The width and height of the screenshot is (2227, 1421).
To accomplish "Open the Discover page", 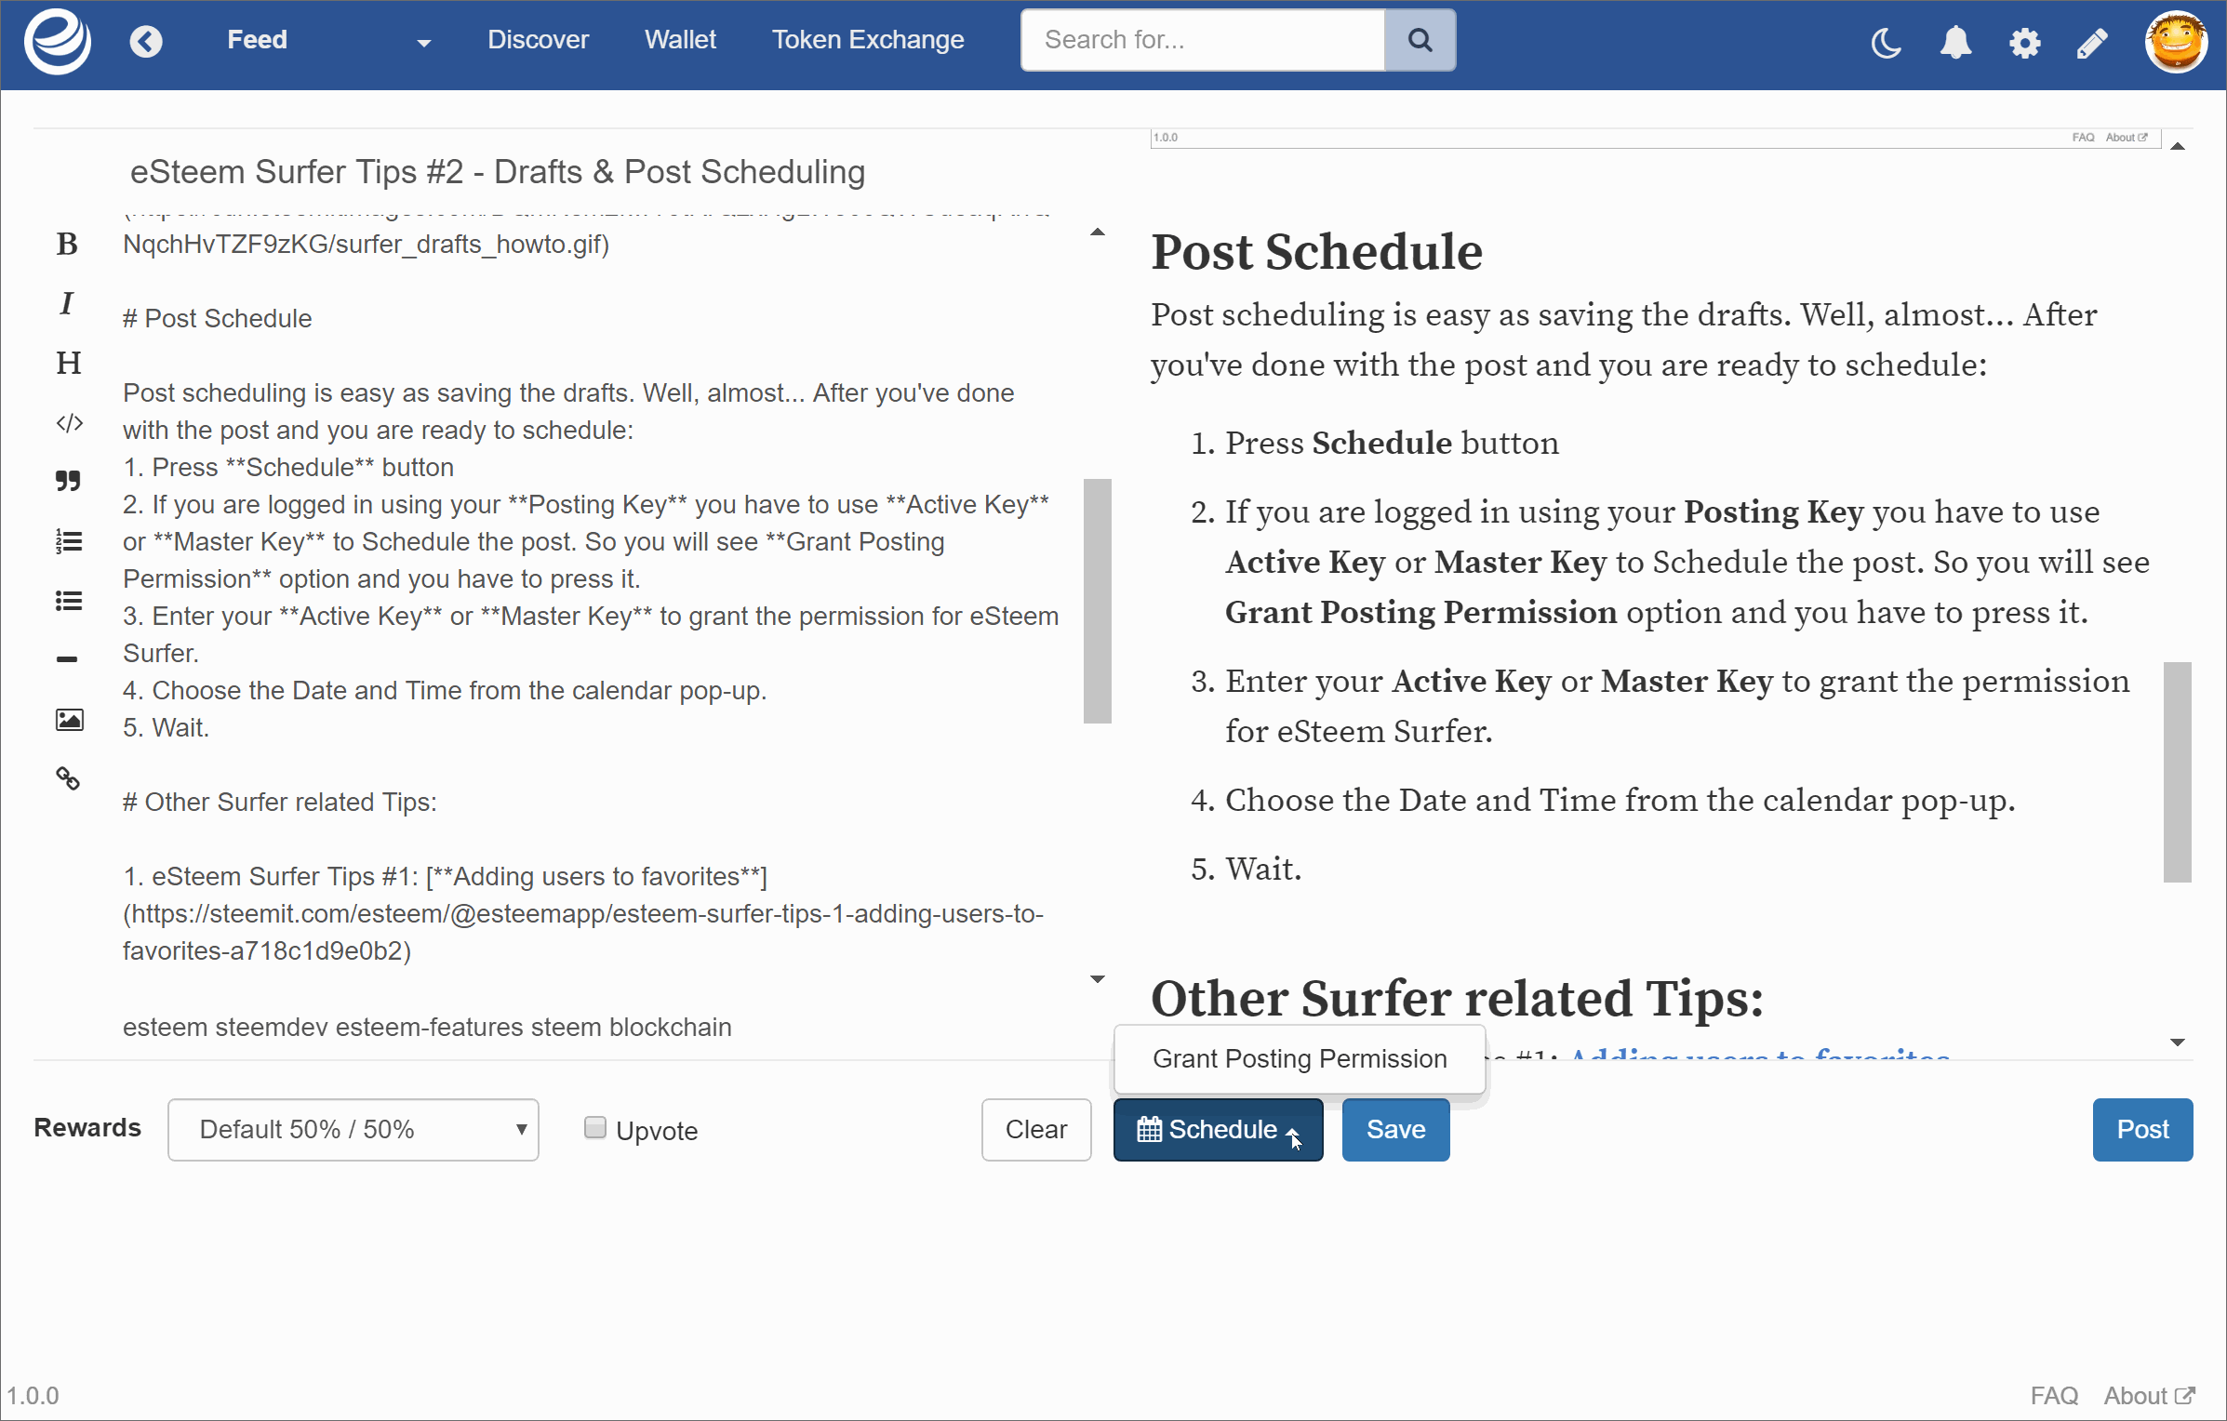I will click(x=538, y=40).
